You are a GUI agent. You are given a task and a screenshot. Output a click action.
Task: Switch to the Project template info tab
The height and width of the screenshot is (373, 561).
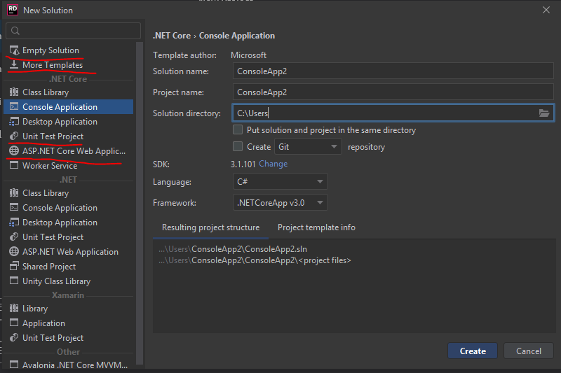pyautogui.click(x=316, y=227)
